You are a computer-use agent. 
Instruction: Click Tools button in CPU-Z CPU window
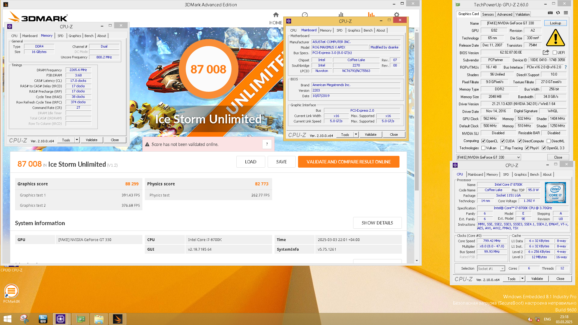(x=511, y=279)
